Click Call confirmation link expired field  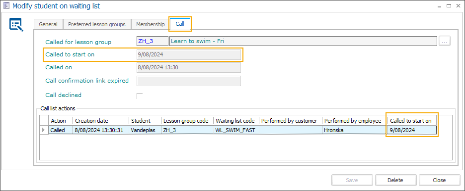[189, 81]
